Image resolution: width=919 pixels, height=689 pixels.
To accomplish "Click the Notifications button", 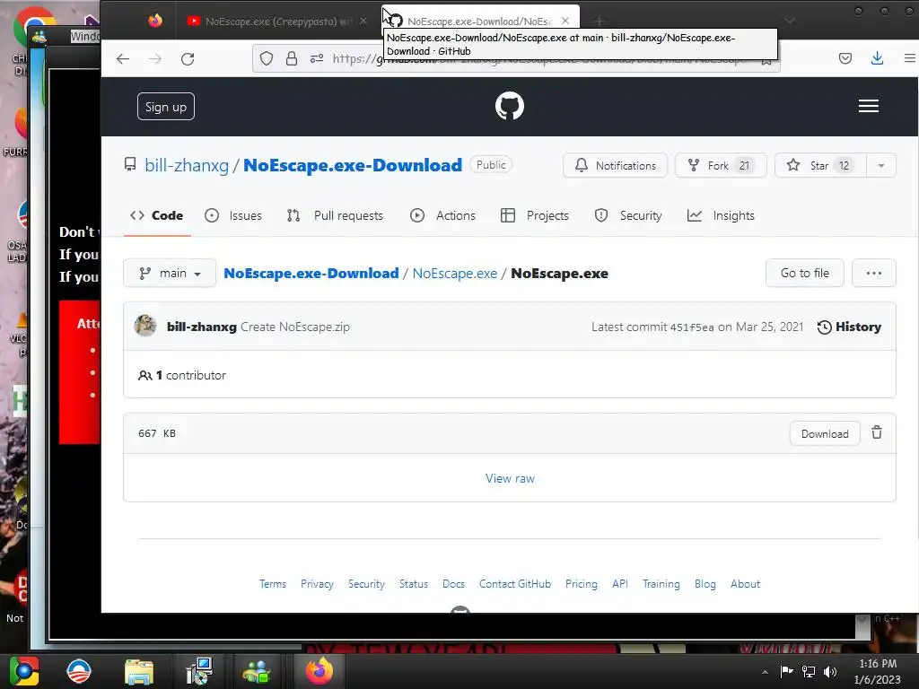I will (616, 165).
